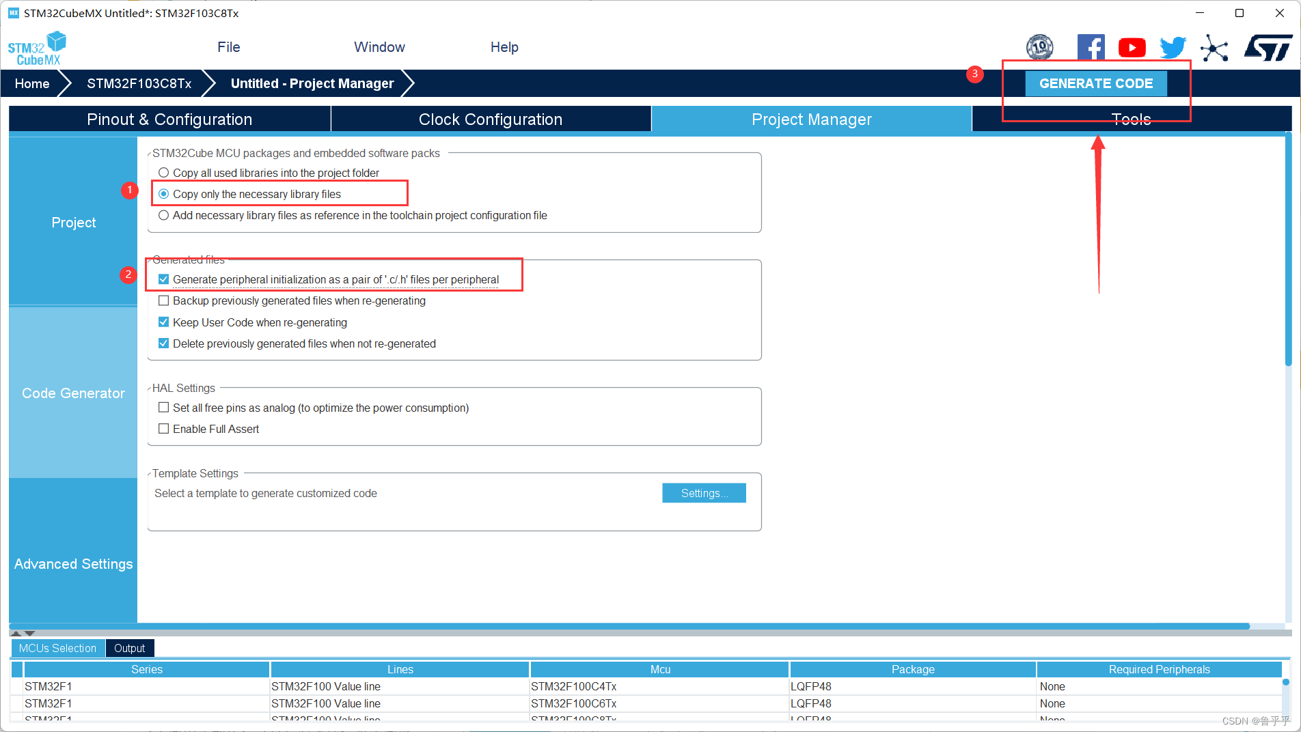Screen dimensions: 1301x732
Task: Switch to Pinout & Configuration tab
Action: pyautogui.click(x=169, y=119)
